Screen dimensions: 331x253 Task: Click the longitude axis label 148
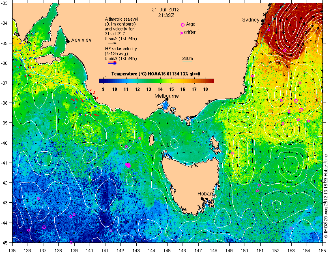pos(214,251)
